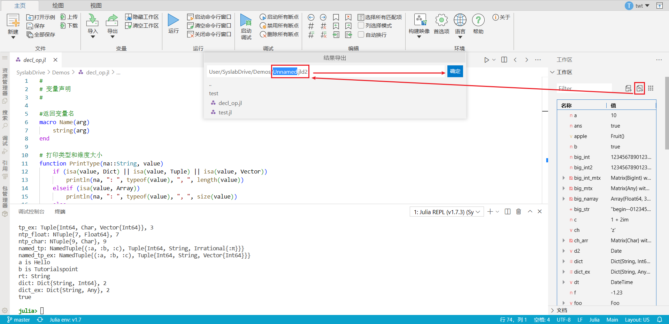Click the 新建 new file icon
The image size is (669, 324).
[13, 21]
